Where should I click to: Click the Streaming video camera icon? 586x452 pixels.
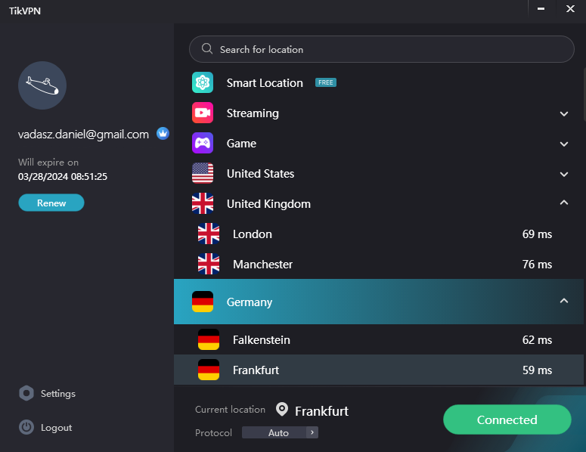[x=203, y=113]
